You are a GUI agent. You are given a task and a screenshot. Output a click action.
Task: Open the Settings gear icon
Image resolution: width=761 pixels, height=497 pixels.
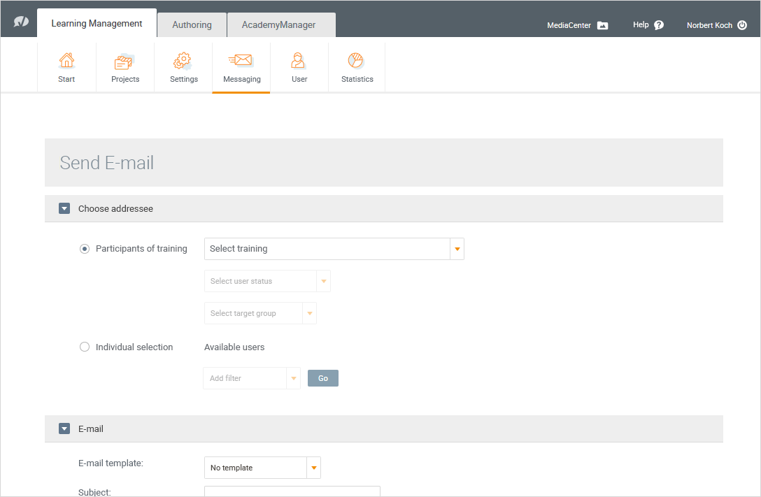pos(183,61)
